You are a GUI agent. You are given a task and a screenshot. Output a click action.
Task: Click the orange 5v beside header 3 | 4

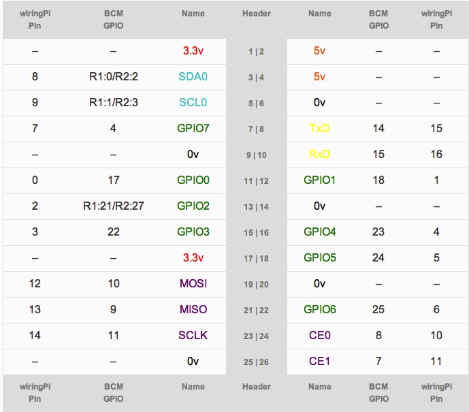[x=319, y=76]
